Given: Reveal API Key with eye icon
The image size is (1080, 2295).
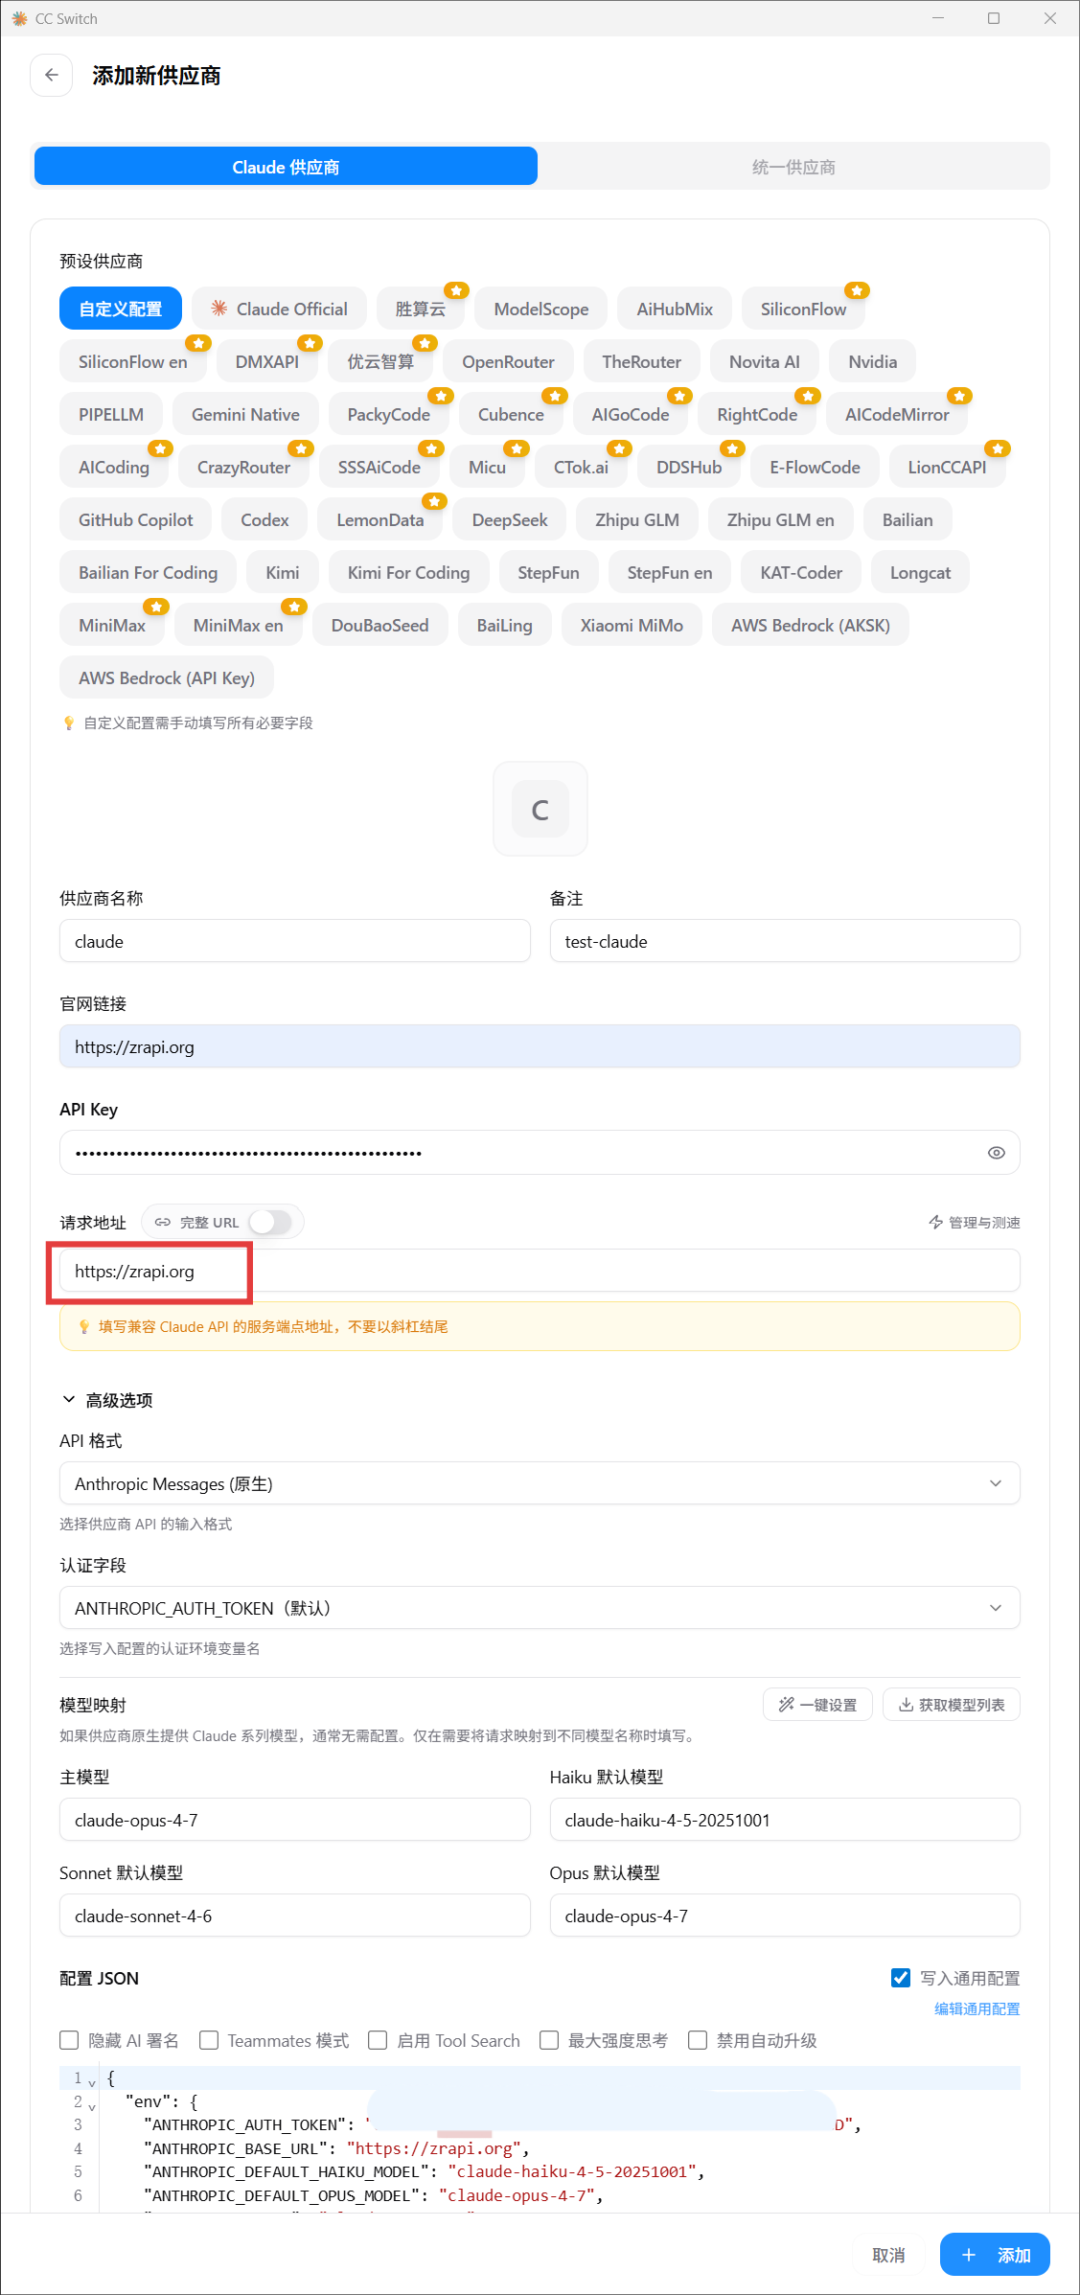Looking at the screenshot, I should coord(997,1153).
